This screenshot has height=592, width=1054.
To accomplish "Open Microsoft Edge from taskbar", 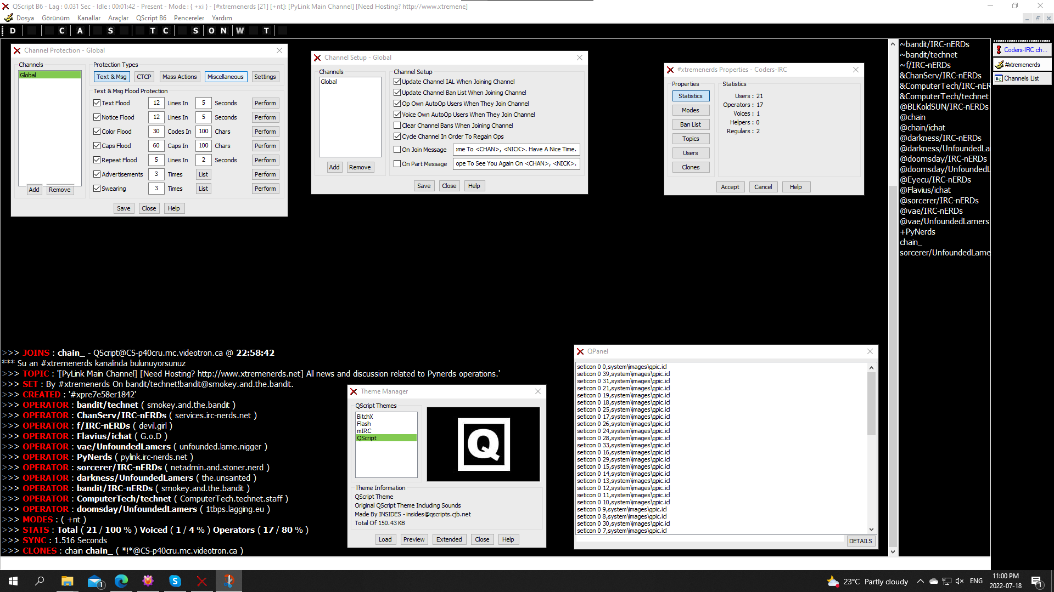I will pyautogui.click(x=121, y=581).
